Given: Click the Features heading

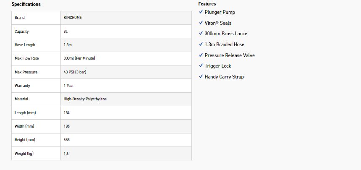Looking at the screenshot, I should click(207, 4).
